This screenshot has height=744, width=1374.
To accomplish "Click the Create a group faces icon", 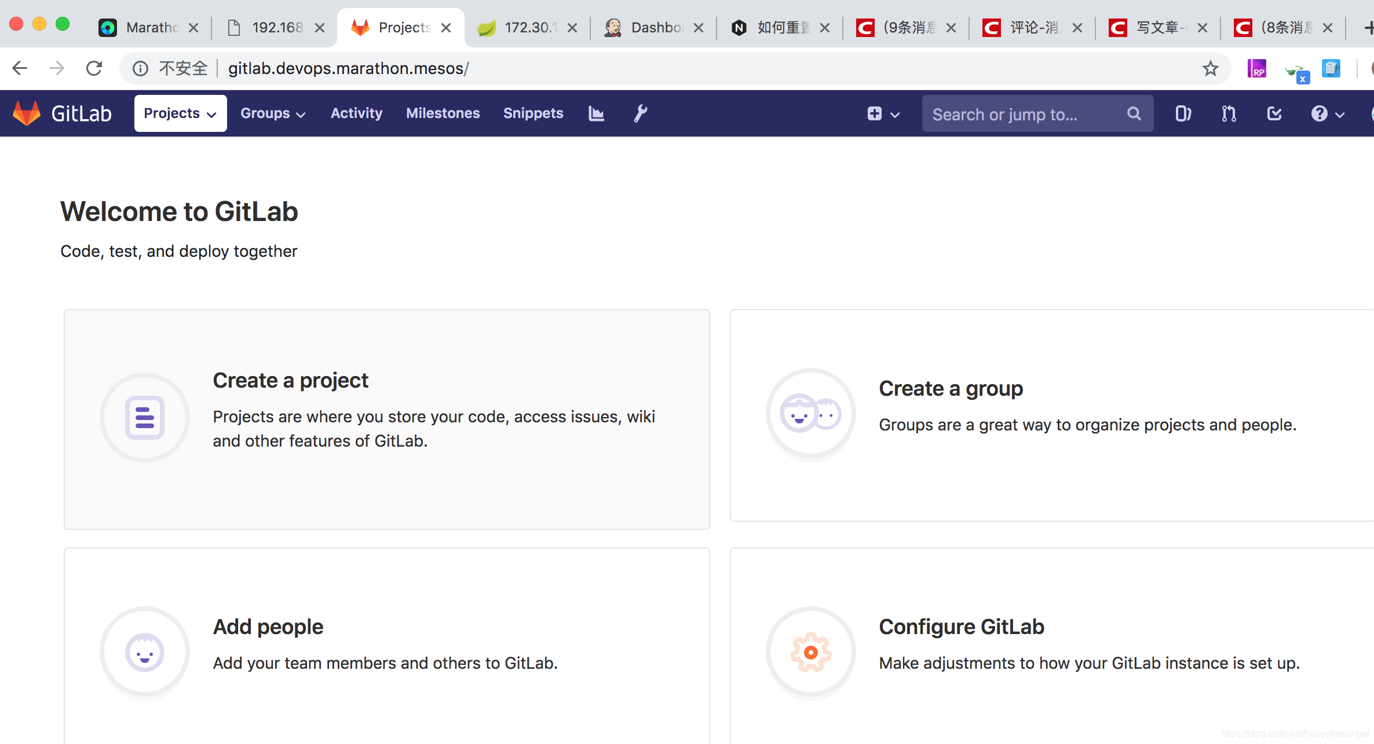I will [810, 414].
